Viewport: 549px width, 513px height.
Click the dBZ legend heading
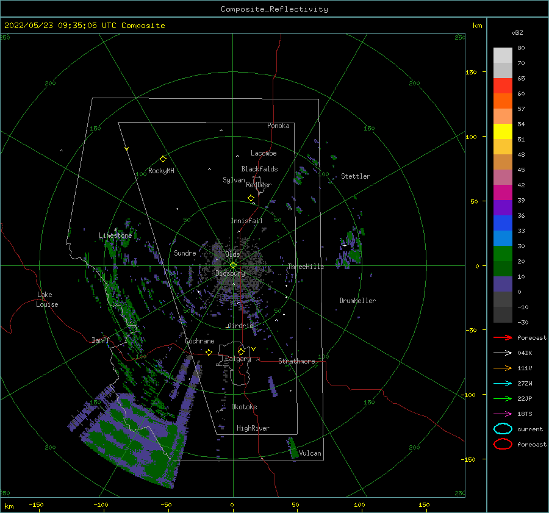(517, 33)
